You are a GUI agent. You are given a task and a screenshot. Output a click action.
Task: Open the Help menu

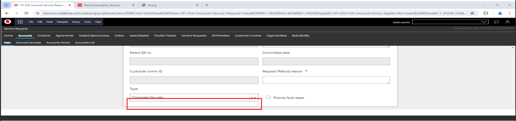[98, 22]
